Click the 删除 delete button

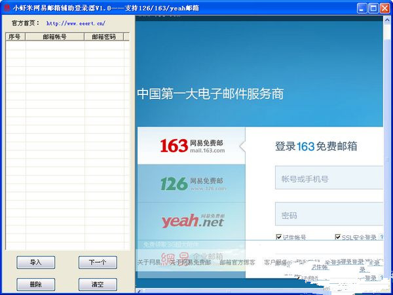click(x=35, y=285)
